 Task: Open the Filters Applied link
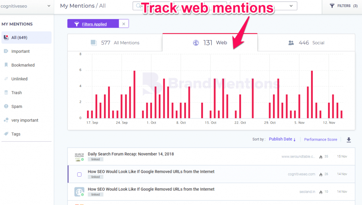[94, 24]
